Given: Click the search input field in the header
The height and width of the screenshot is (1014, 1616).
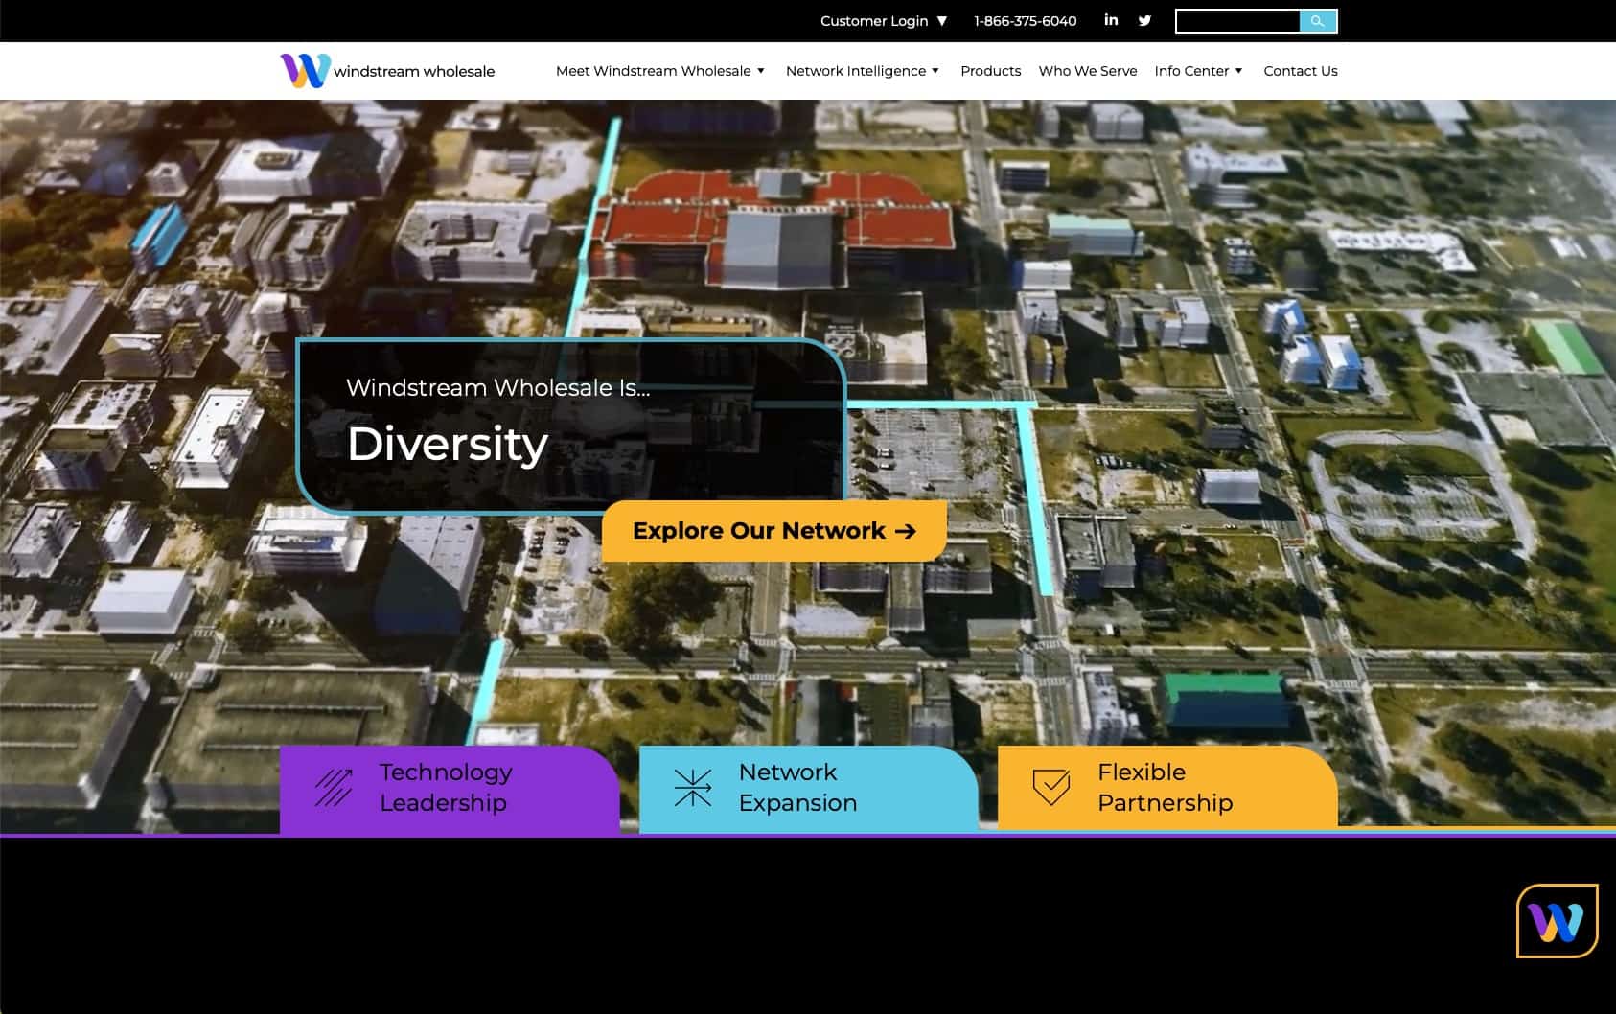Looking at the screenshot, I should coord(1237,21).
